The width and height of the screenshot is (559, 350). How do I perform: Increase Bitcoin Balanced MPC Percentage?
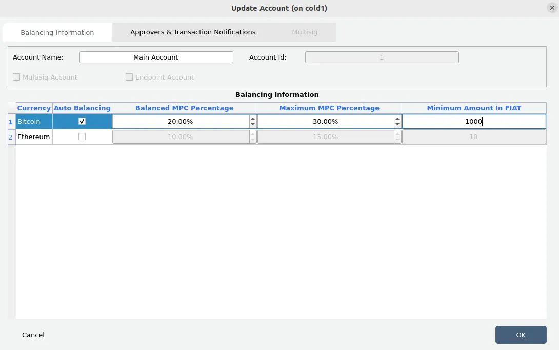point(253,119)
